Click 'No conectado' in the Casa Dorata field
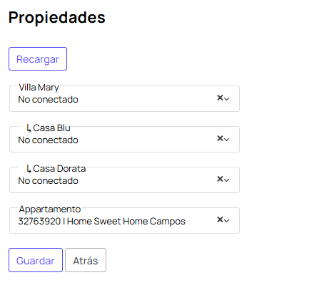Image resolution: width=314 pixels, height=290 pixels. [49, 181]
